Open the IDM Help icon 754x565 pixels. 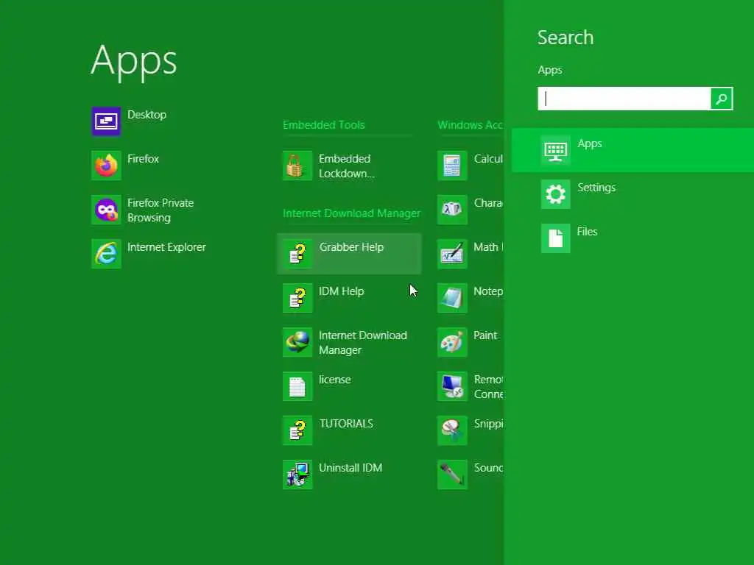(x=297, y=298)
